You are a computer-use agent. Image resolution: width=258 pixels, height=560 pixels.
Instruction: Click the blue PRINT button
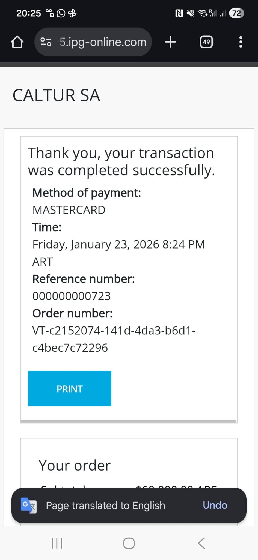[70, 389]
